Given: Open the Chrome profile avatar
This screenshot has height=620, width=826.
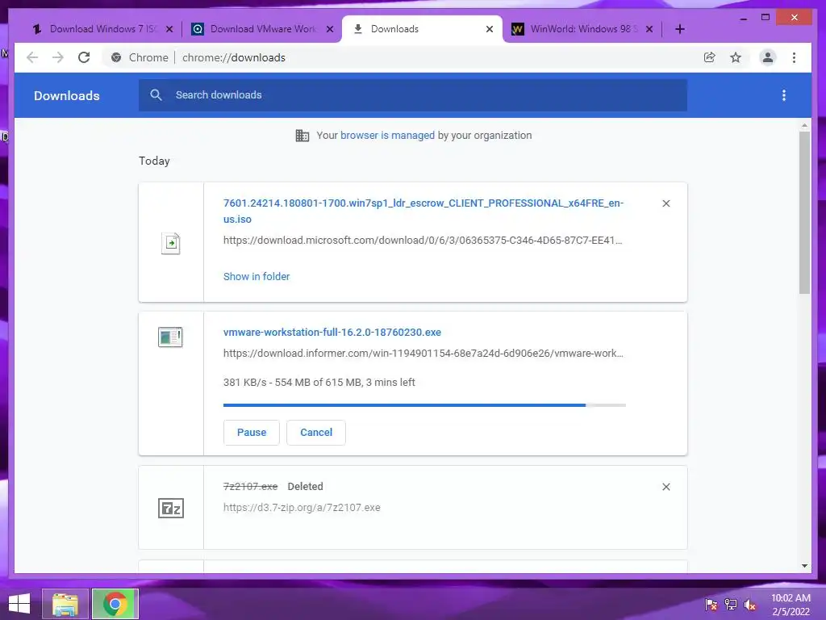Looking at the screenshot, I should click(x=768, y=57).
